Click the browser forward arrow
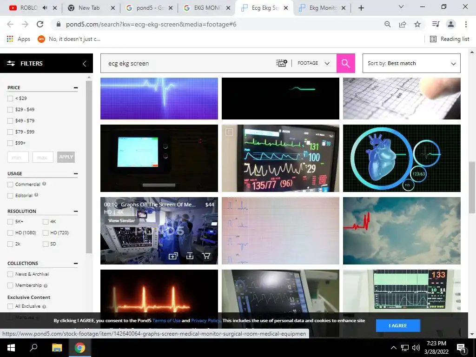The height and width of the screenshot is (357, 476). [25, 24]
